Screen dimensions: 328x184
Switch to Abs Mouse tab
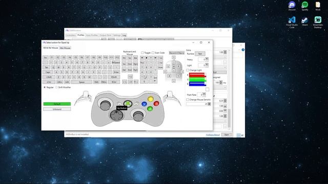pyautogui.click(x=65, y=48)
